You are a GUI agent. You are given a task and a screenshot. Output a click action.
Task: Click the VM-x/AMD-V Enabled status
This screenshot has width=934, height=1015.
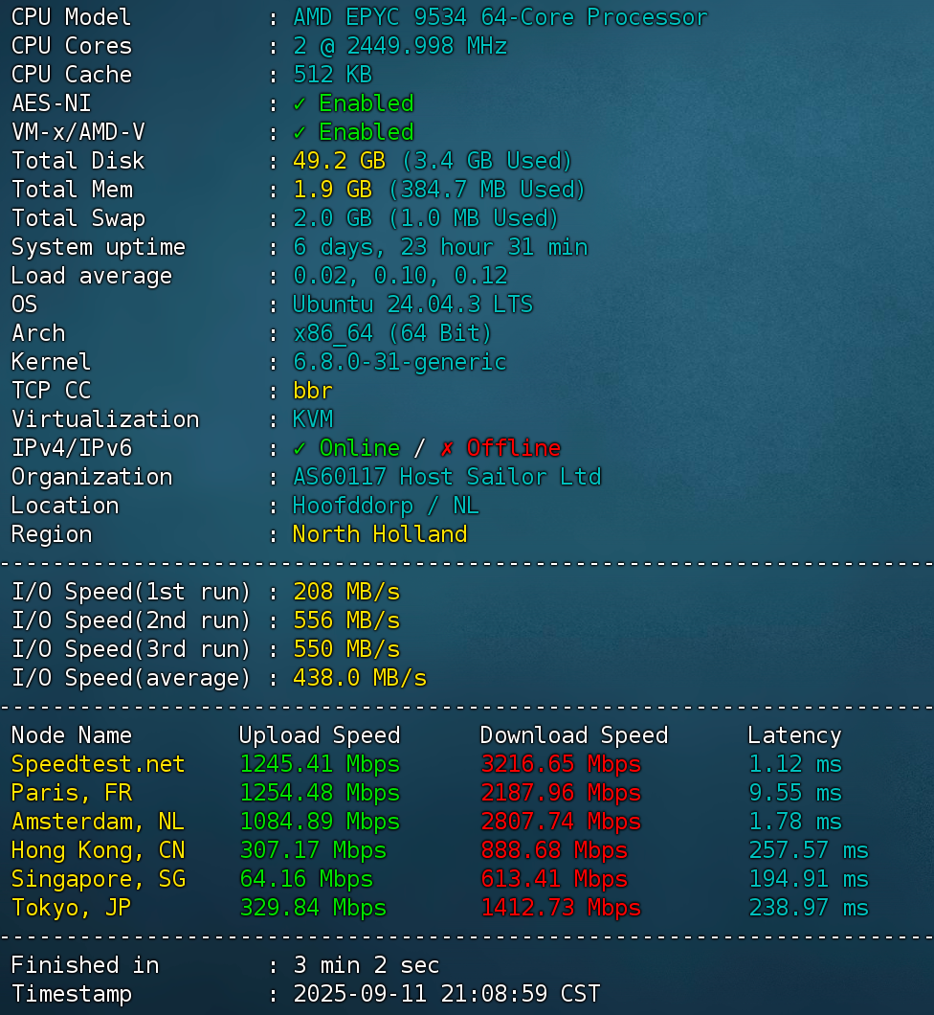(353, 132)
